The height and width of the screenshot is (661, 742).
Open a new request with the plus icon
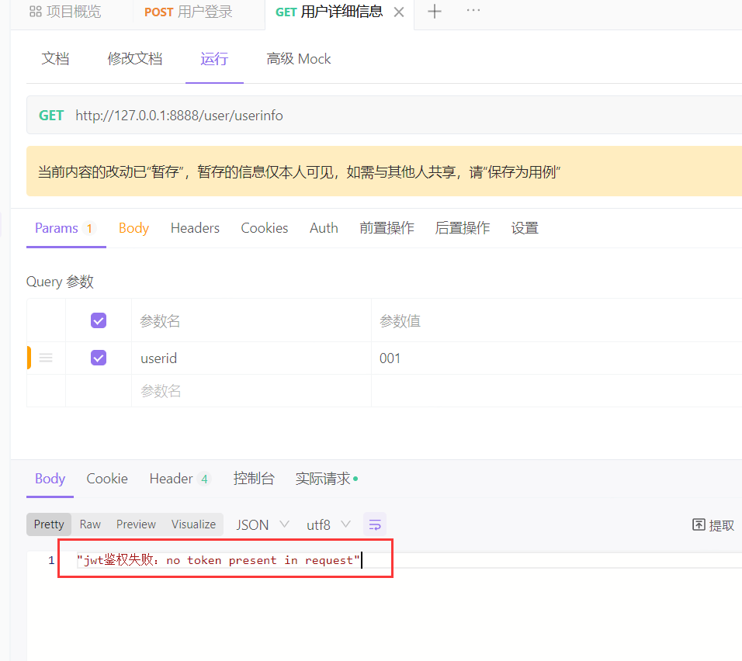(x=434, y=12)
